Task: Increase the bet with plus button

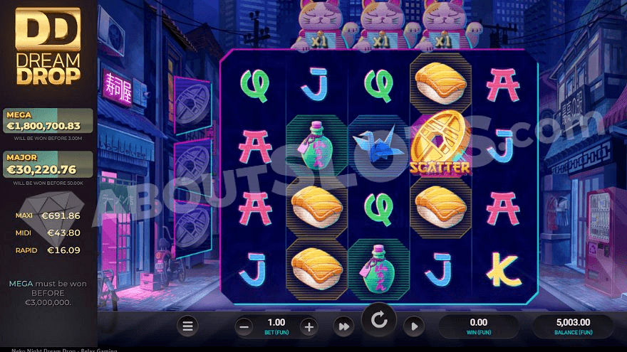Action: 309,327
